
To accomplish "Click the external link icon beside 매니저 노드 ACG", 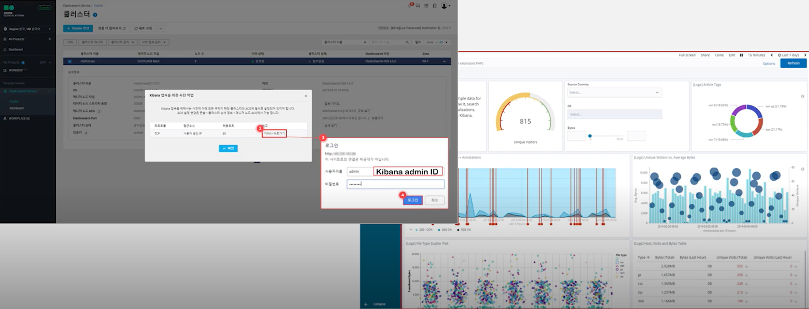I will [99, 111].
